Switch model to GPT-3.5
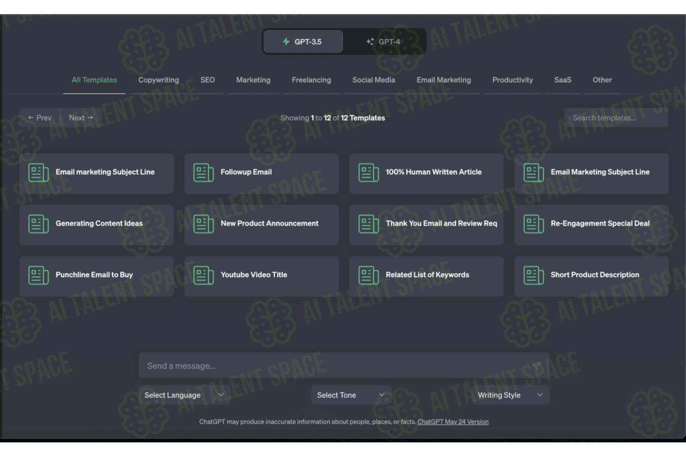 click(303, 42)
